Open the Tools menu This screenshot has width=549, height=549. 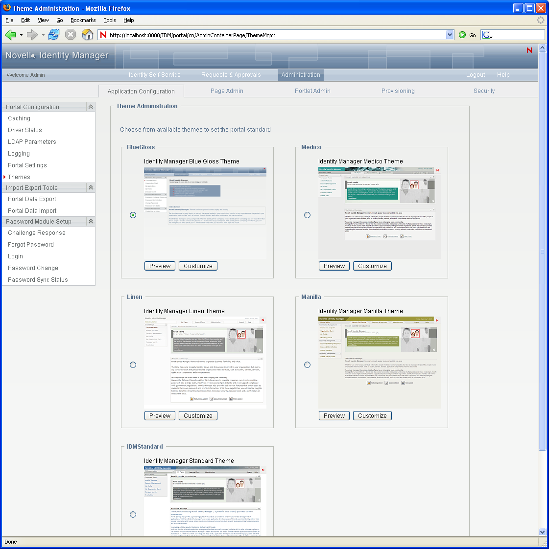[109, 20]
